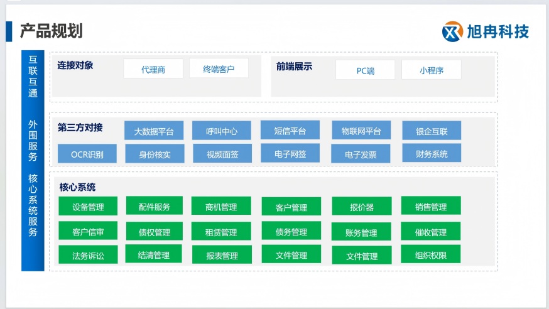Image resolution: width=549 pixels, height=309 pixels.
Task: Choose the PC端 box
Action: 365,70
